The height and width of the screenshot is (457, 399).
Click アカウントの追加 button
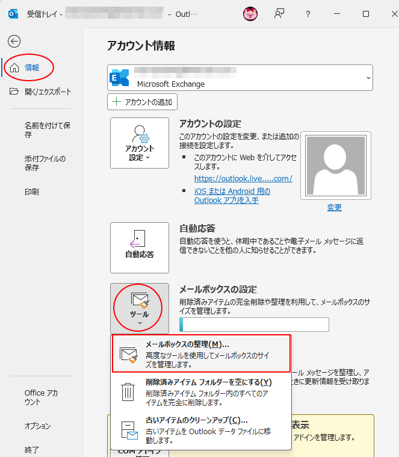tap(142, 102)
